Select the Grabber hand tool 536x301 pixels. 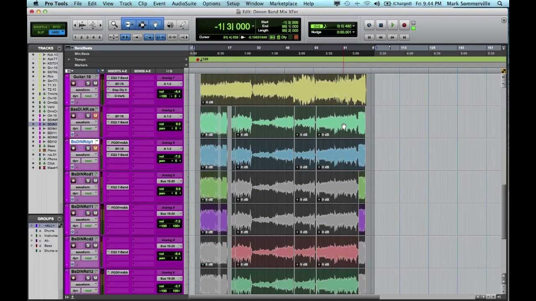(155, 25)
